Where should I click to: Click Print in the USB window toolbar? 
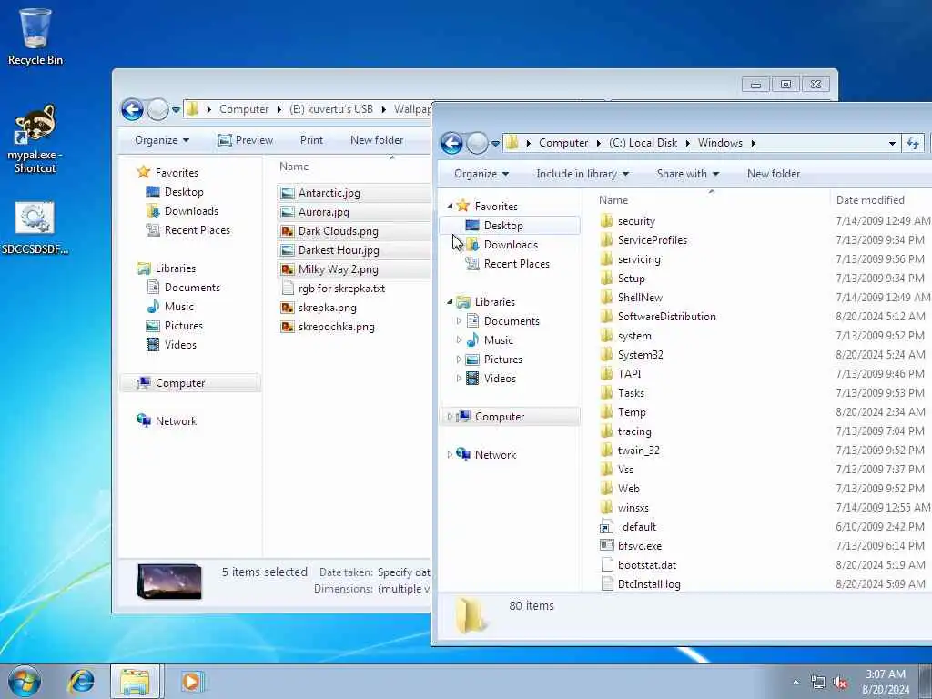click(x=311, y=139)
